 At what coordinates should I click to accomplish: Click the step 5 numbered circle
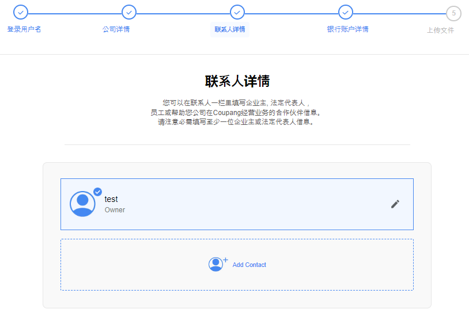(x=453, y=13)
